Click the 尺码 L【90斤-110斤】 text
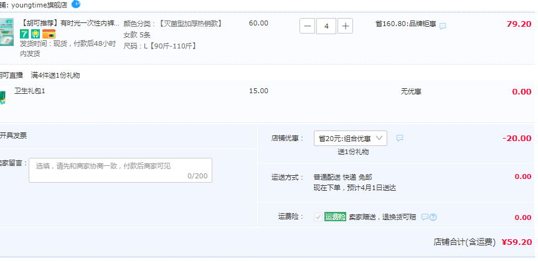The width and height of the screenshot is (538, 261). (x=160, y=46)
